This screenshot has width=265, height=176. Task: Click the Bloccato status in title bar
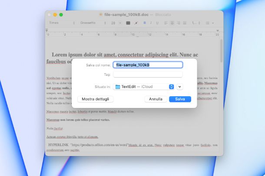[163, 15]
